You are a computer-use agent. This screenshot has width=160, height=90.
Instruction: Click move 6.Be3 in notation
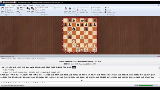(x=48, y=67)
